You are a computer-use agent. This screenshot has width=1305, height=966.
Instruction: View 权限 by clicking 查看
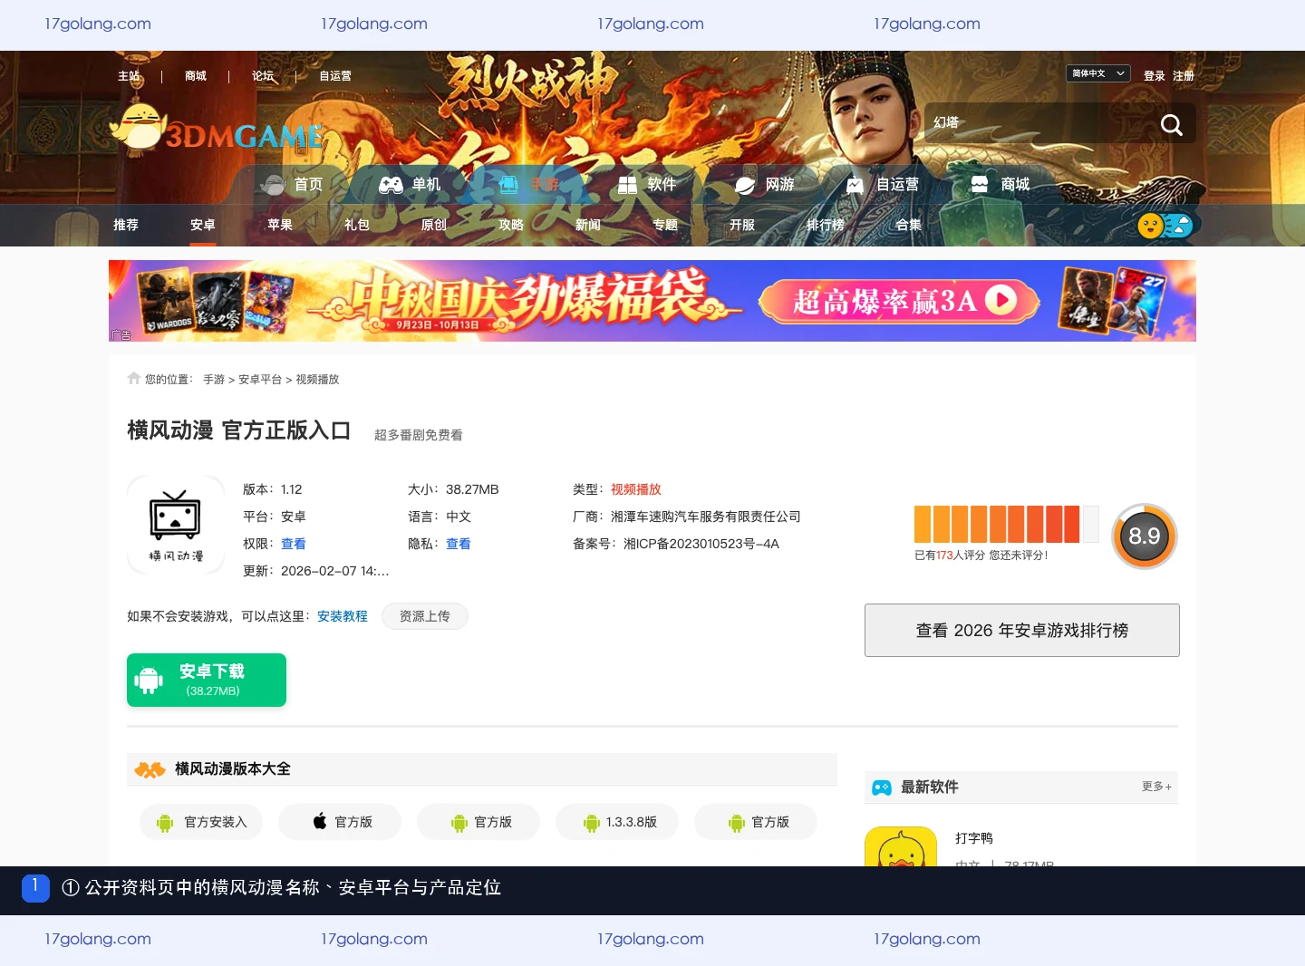(x=294, y=544)
